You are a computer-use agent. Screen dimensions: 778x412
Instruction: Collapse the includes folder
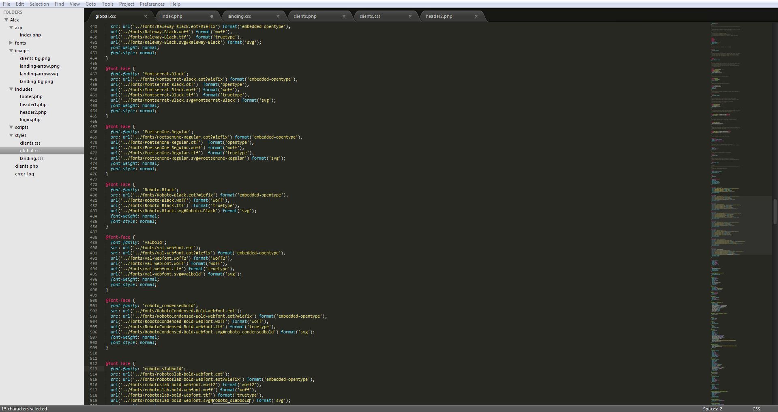click(x=11, y=89)
